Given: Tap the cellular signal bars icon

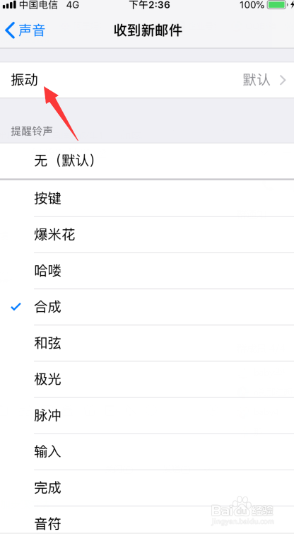Looking at the screenshot, I should [9, 5].
